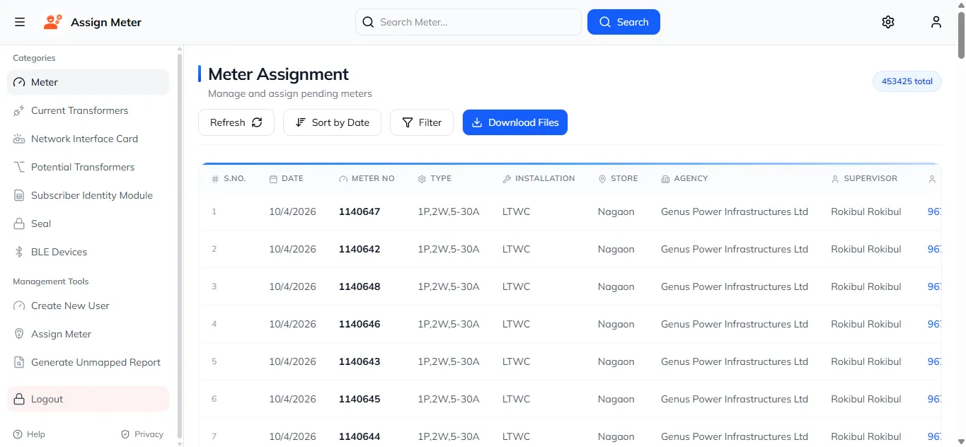This screenshot has height=447, width=966.
Task: Click the TYPE column header
Action: [435, 179]
